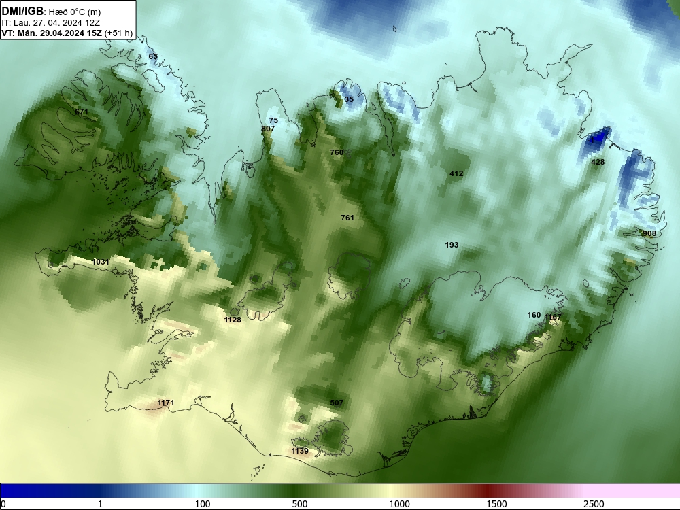680x510 pixels.
Task: Click the 1171 value near the southwest coast
Action: 166,403
